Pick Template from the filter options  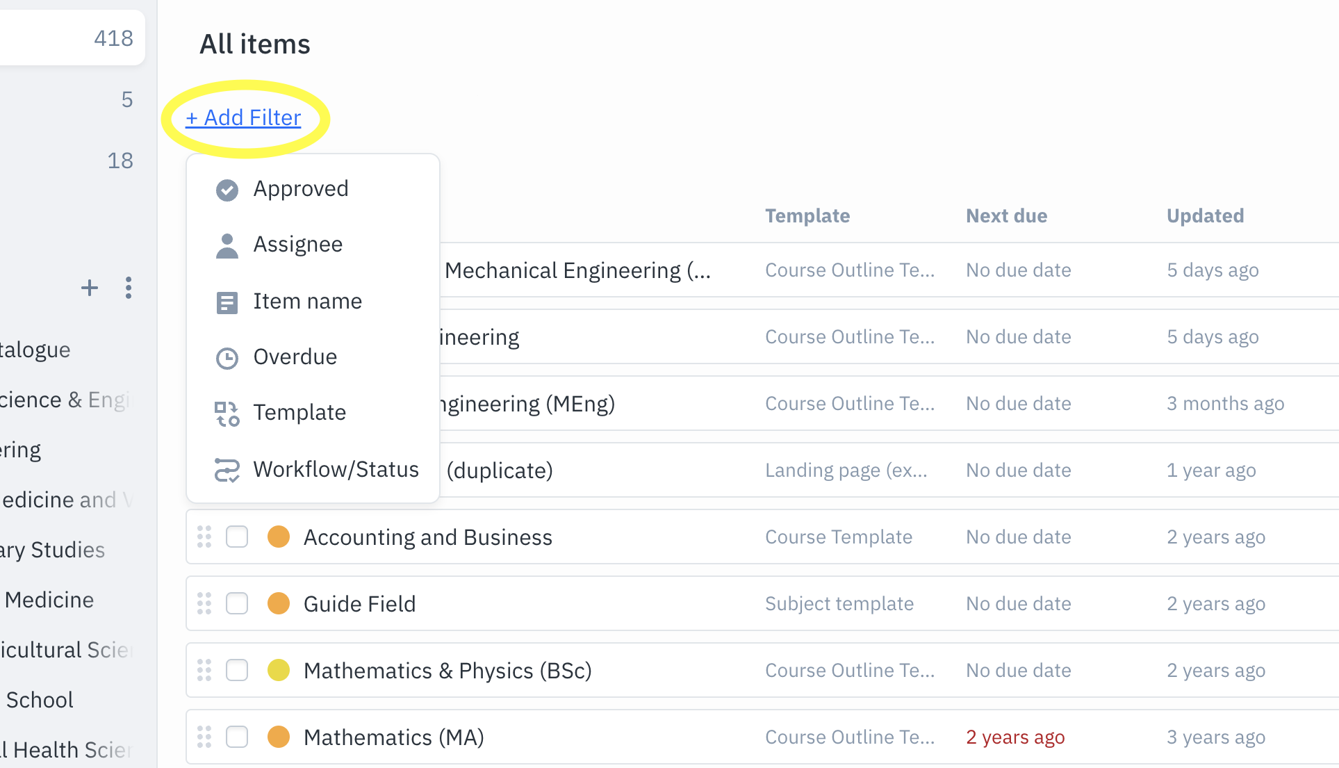pyautogui.click(x=299, y=412)
